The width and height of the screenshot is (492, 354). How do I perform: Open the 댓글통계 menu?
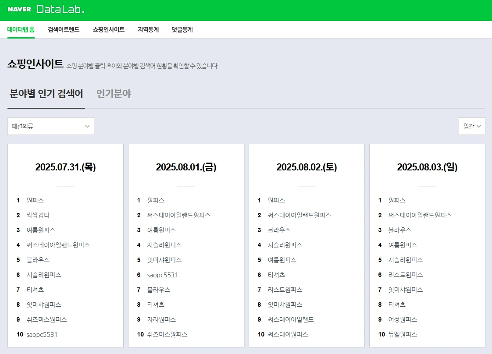182,29
